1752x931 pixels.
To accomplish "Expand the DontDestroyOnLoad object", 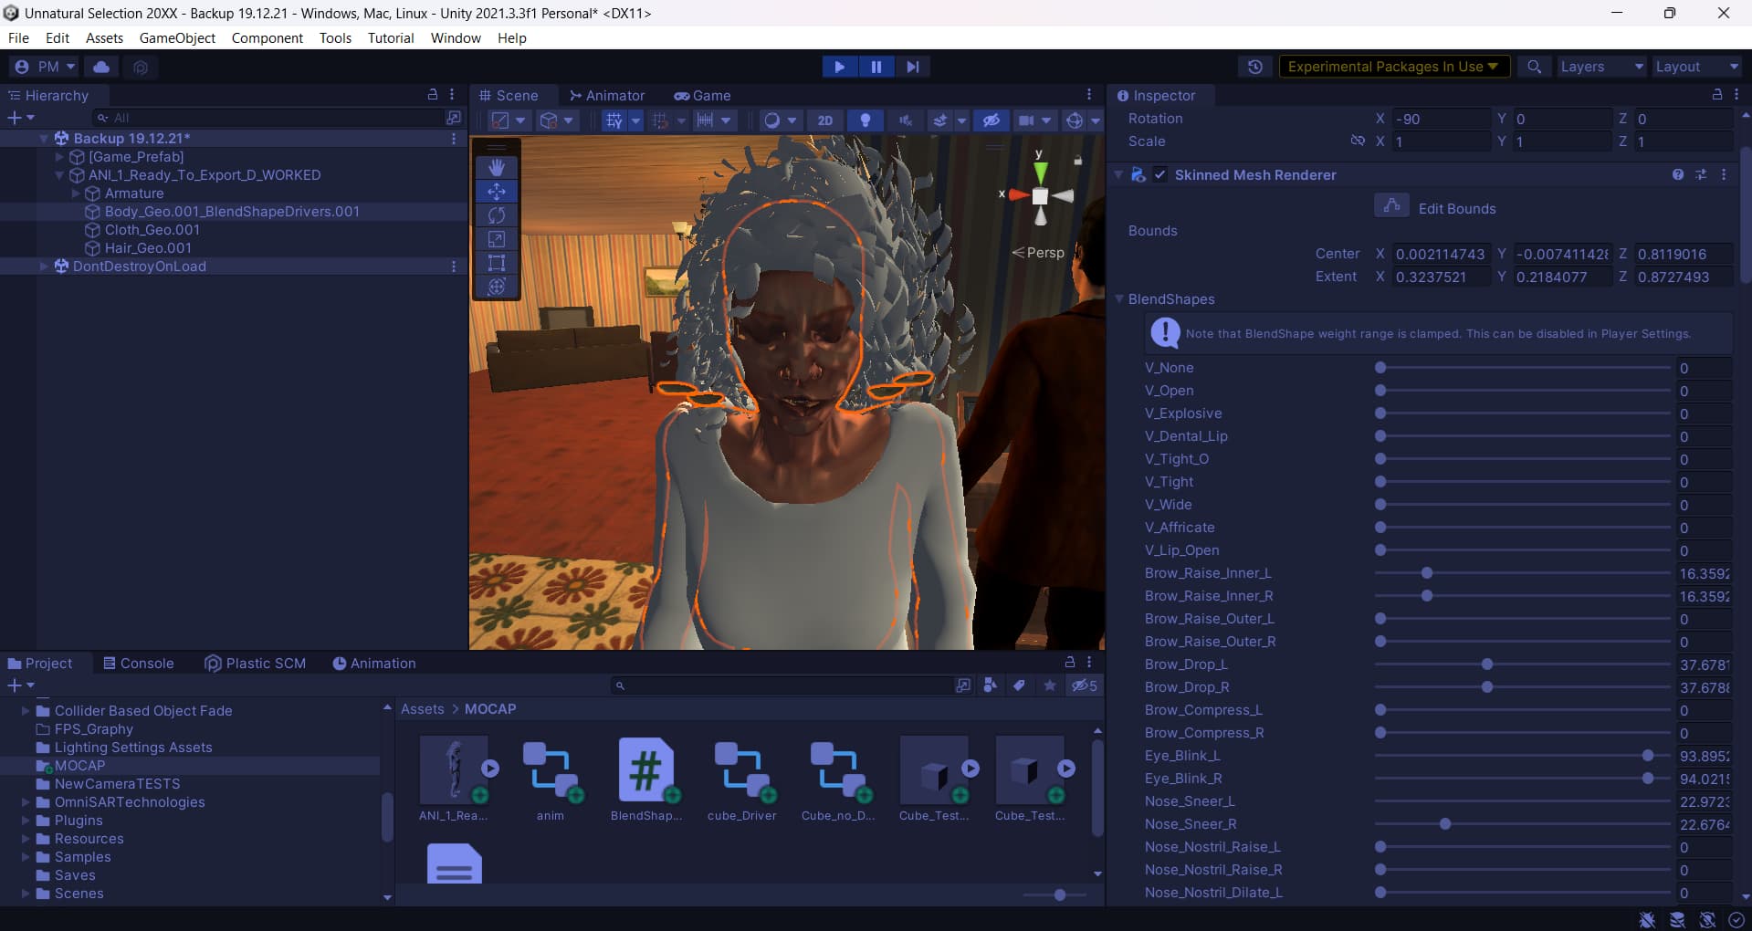I will pos(43,266).
